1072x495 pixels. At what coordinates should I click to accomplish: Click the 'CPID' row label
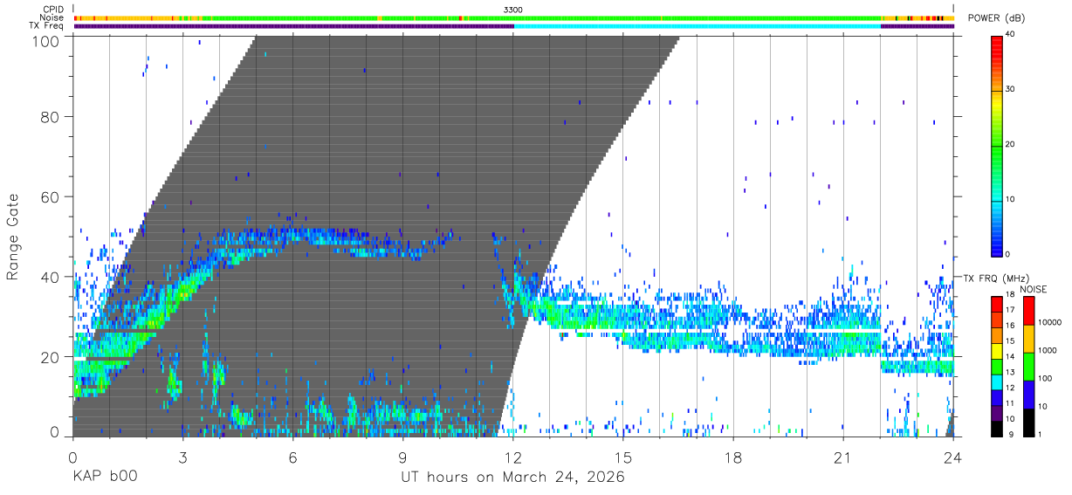[x=52, y=9]
